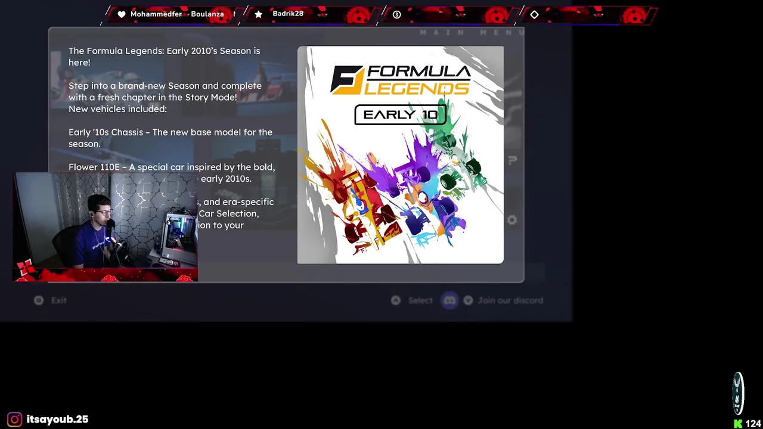
Task: Click the "Early '10s Chassis" description line
Action: coord(170,138)
